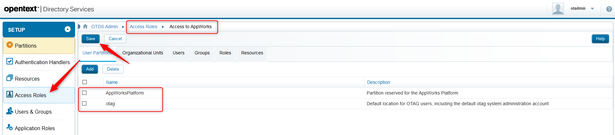Screen dimensions: 615x135
Task: Click the home icon in breadcrumb
Action: point(85,27)
